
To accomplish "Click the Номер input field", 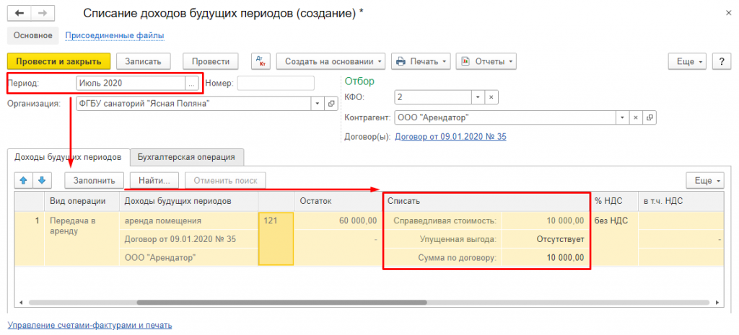I will click(x=276, y=84).
